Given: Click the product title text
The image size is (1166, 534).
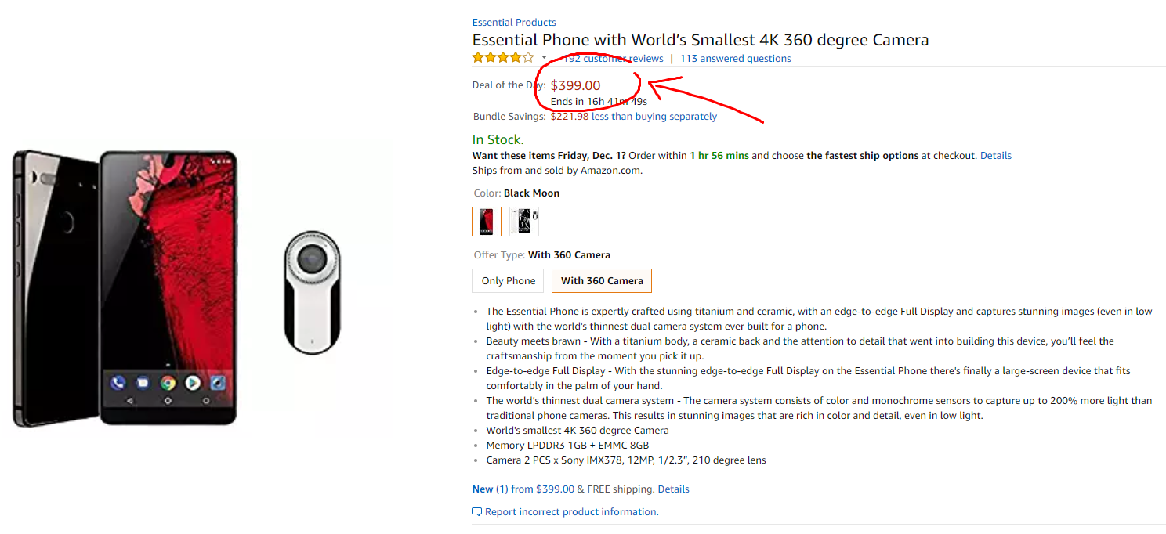Looking at the screenshot, I should pos(701,40).
